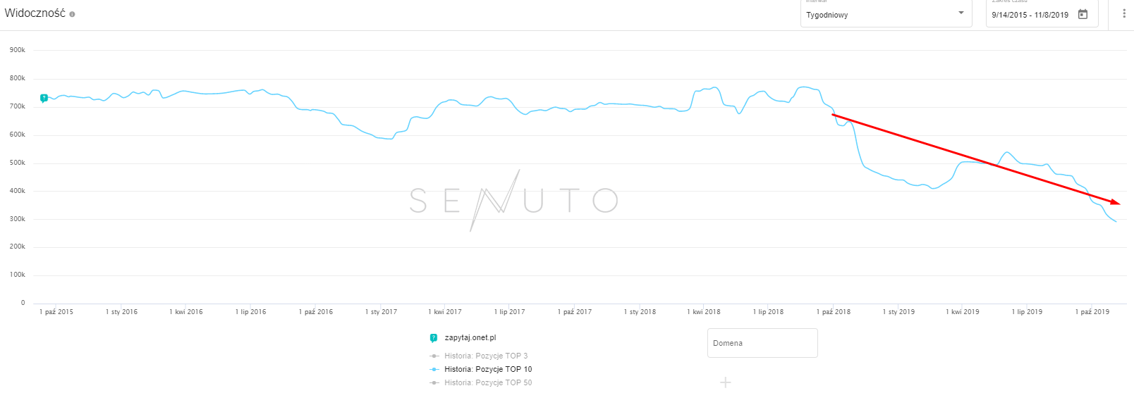Open the three-dot more options menu
Viewport: 1134px width, 393px height.
tap(1123, 14)
